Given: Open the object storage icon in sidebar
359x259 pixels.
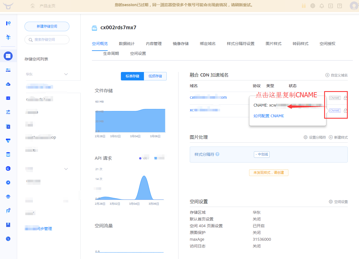Looking at the screenshot, I should [x=8, y=56].
